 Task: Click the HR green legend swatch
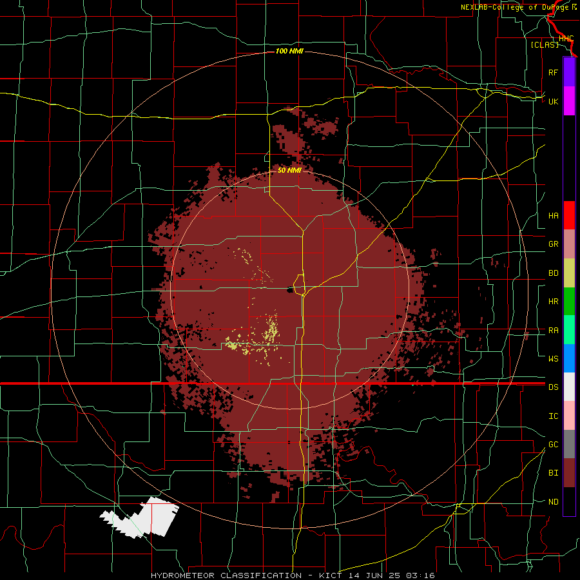(x=569, y=302)
